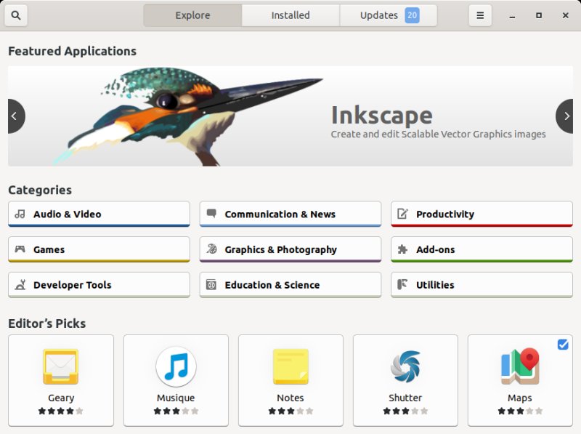
Task: Select the Musique app icon
Action: (x=175, y=367)
